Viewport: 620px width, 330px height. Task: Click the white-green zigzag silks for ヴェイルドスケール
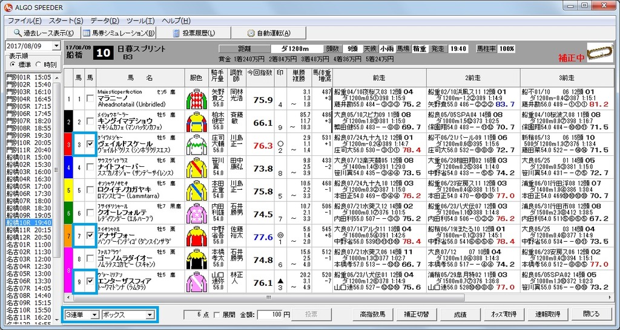coord(197,145)
